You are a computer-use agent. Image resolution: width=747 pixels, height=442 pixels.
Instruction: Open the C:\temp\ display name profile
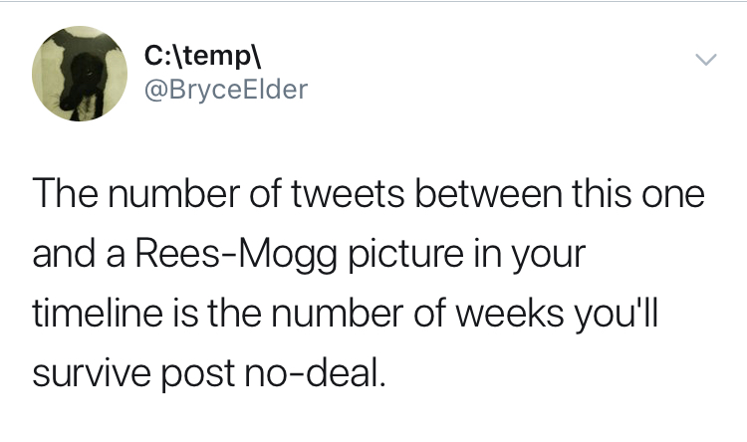pyautogui.click(x=203, y=57)
